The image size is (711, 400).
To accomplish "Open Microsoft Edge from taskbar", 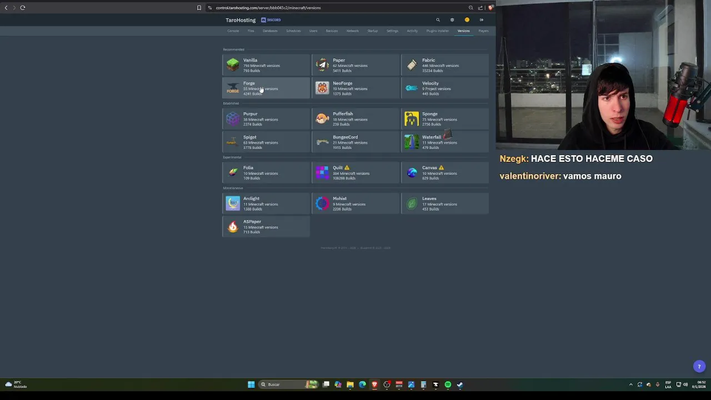I will [362, 384].
